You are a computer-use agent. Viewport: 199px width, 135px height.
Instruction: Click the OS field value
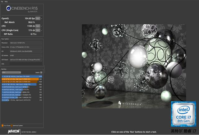26,51
